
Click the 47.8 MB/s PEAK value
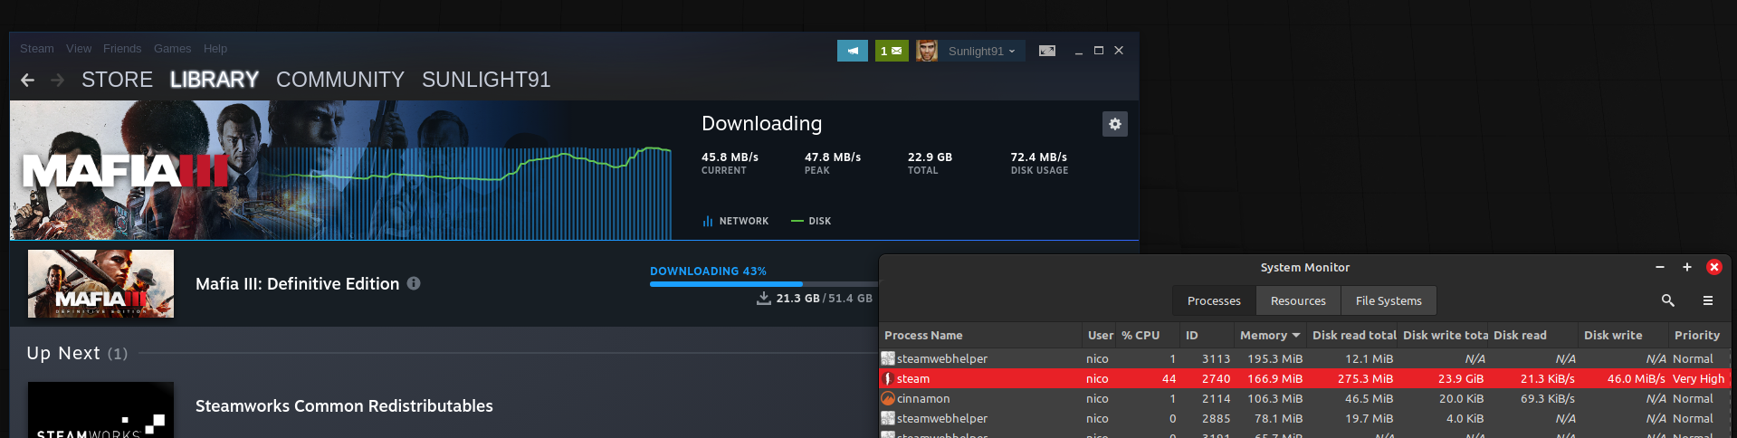pos(833,157)
